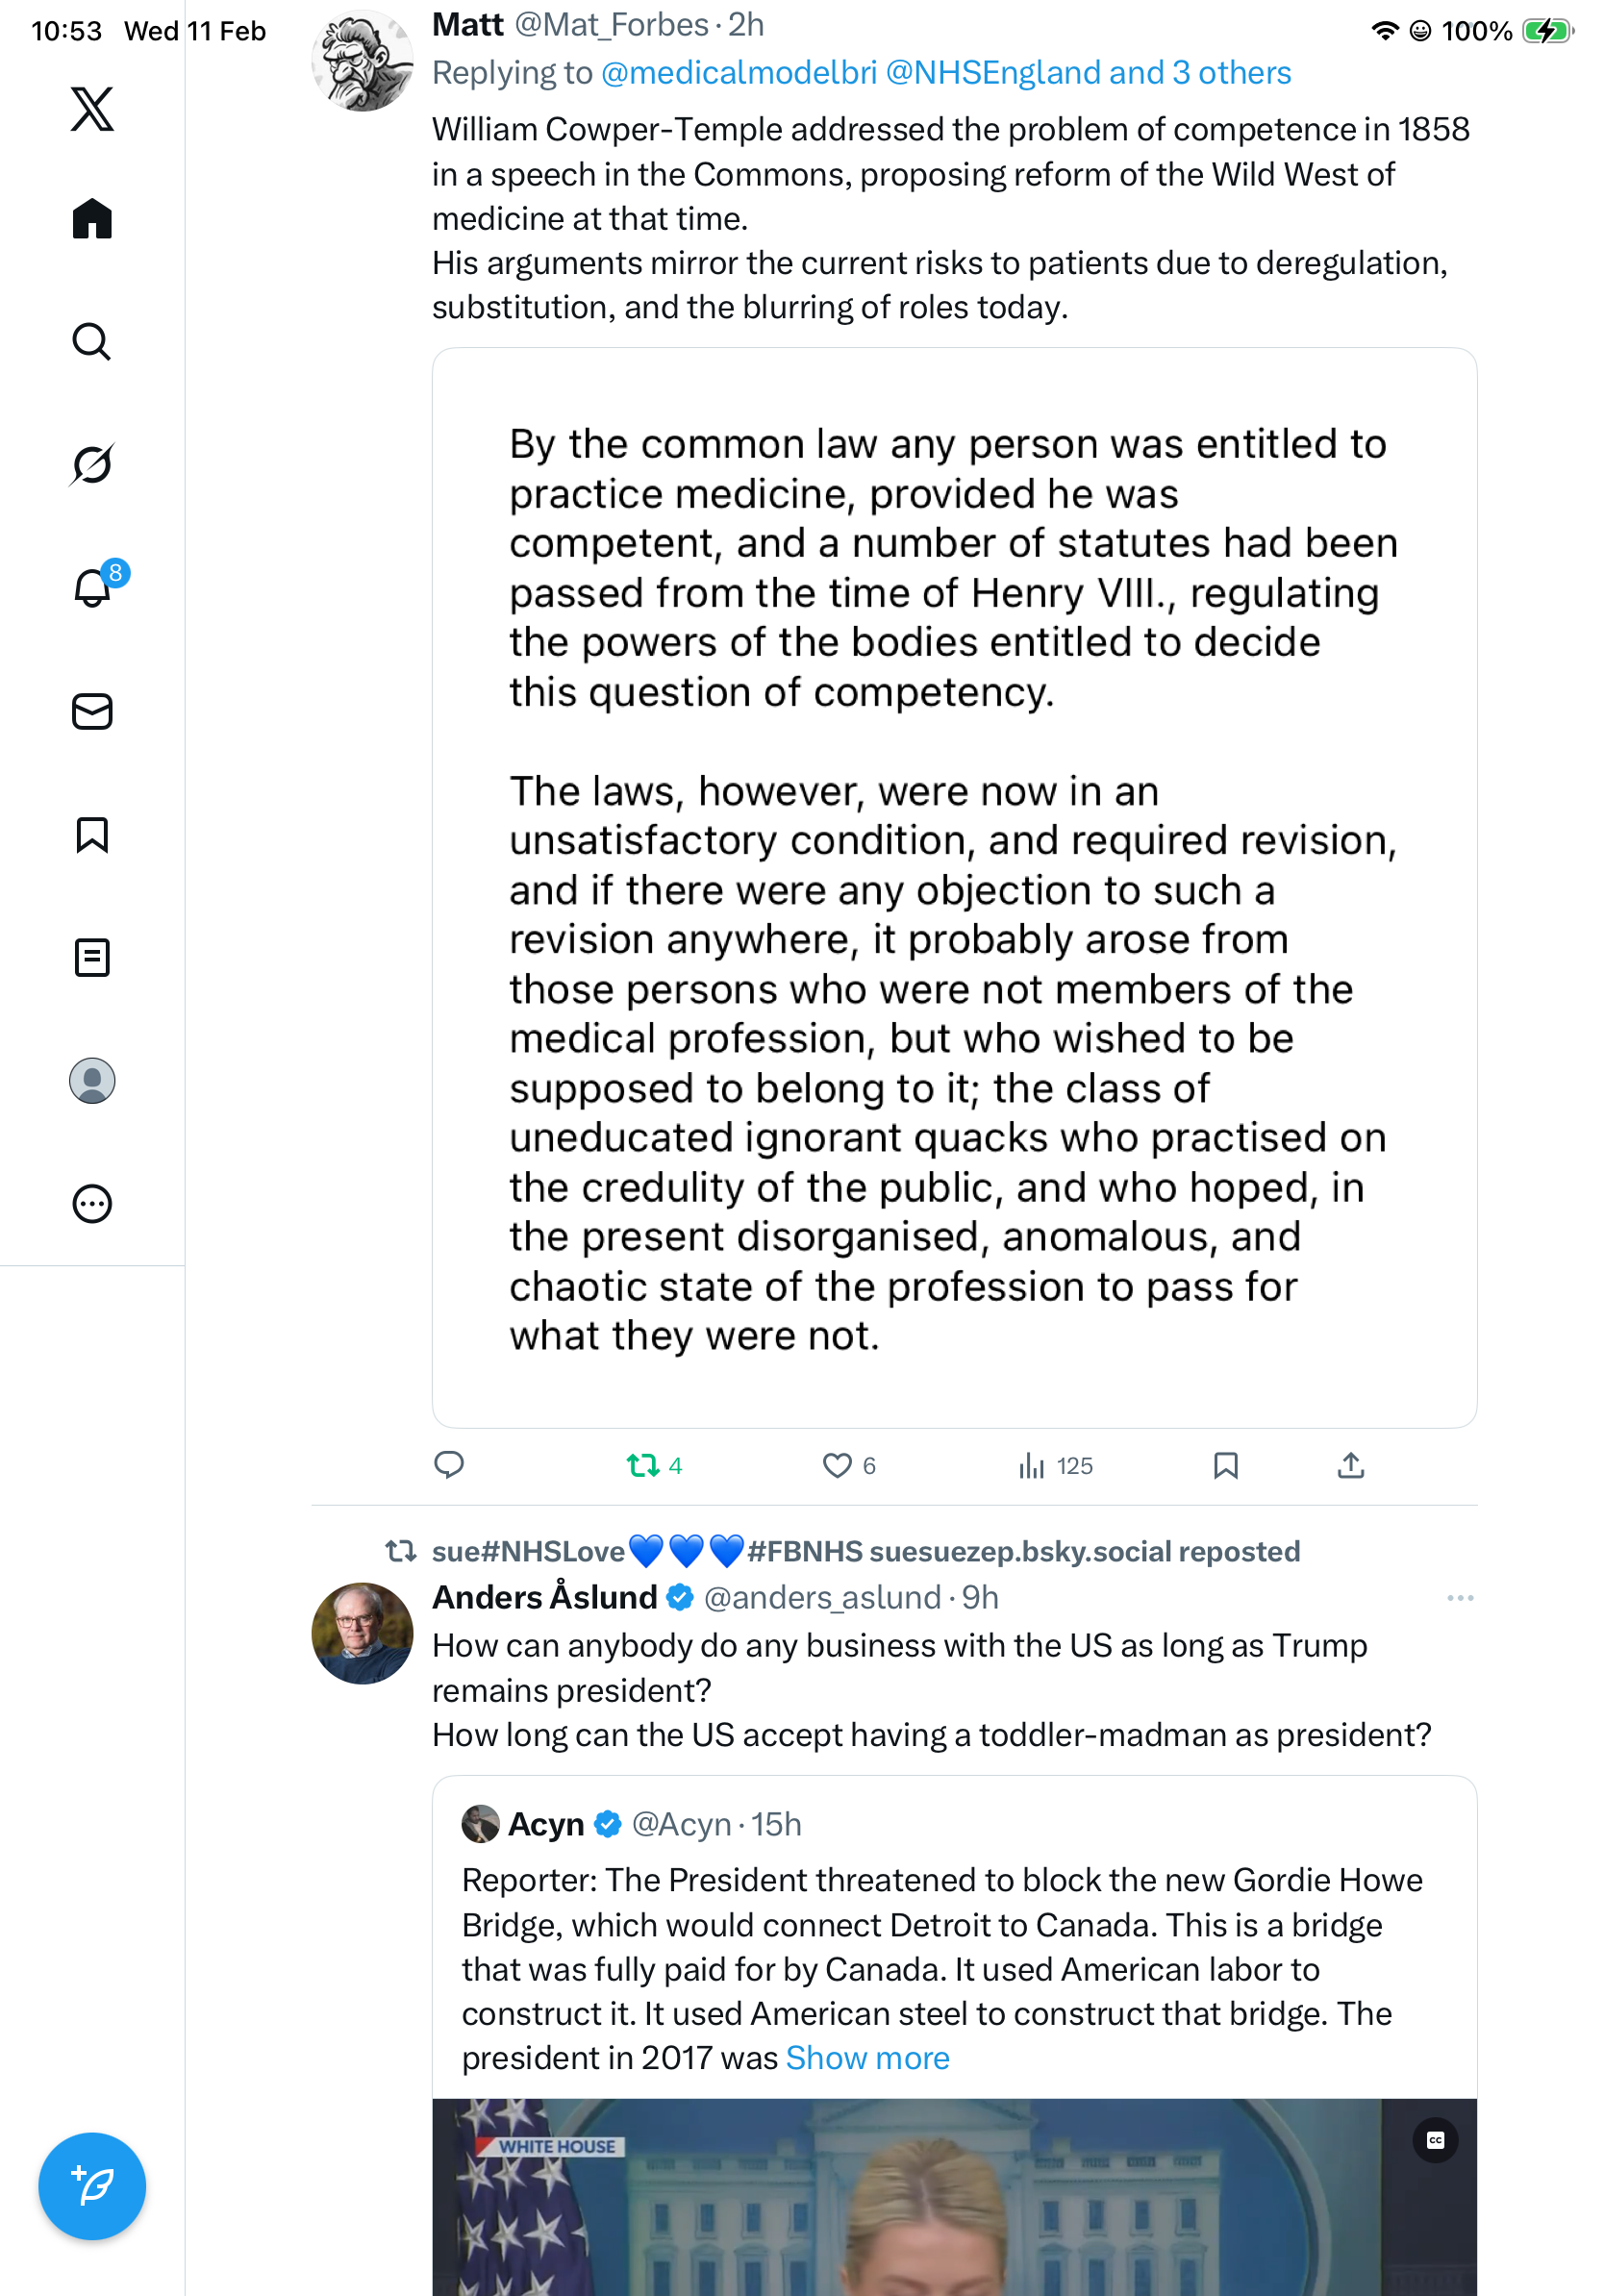The height and width of the screenshot is (2296, 1604).
Task: Open the three-dot menu on Anders Åslund's post
Action: pos(1460,1598)
